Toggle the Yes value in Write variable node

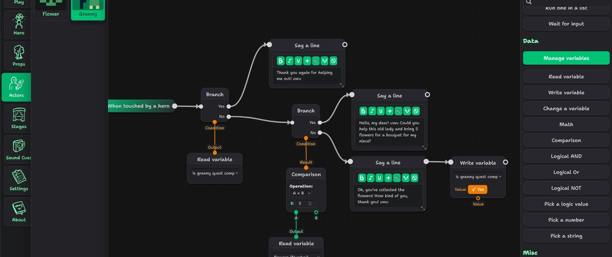pyautogui.click(x=477, y=190)
